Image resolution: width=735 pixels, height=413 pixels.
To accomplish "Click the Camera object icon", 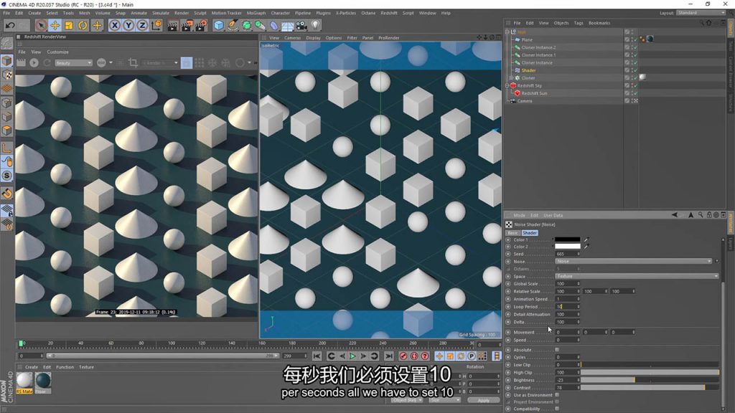I will (301, 25).
